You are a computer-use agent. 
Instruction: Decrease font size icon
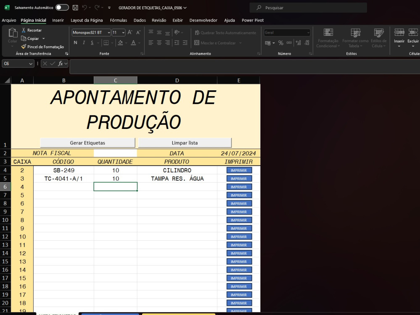[139, 32]
